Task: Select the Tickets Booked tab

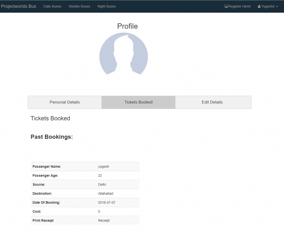Action: coord(138,102)
